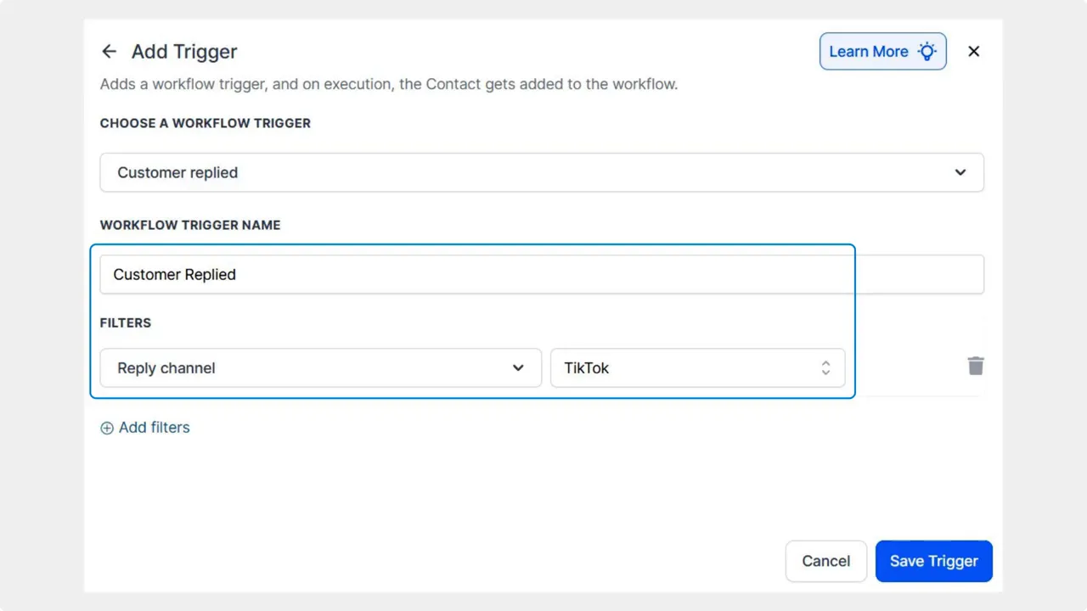This screenshot has width=1087, height=611.
Task: Click the Add filters link
Action: tap(154, 428)
